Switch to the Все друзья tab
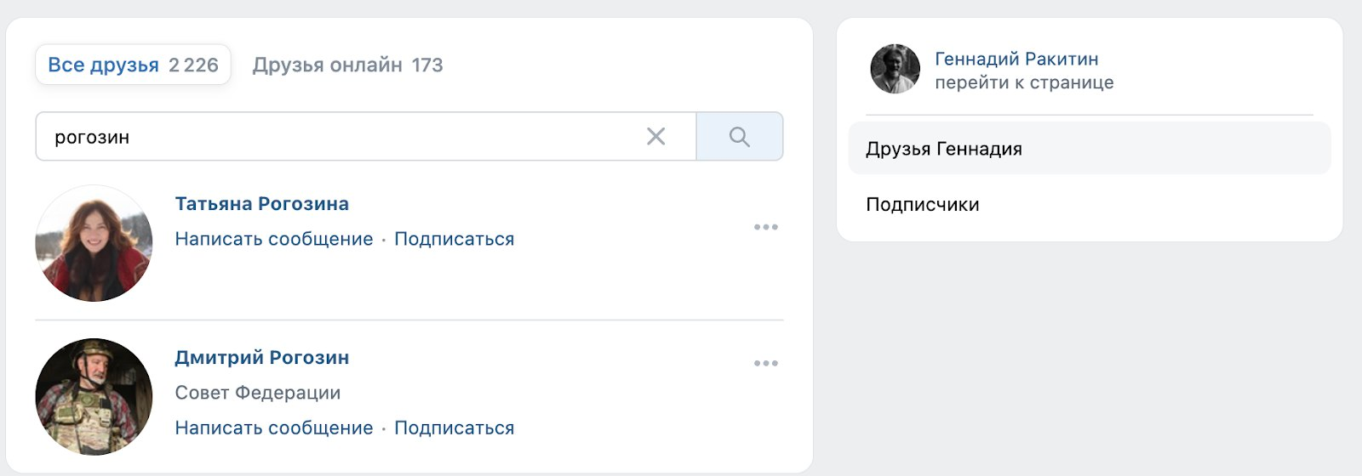The width and height of the screenshot is (1362, 476). [x=133, y=65]
